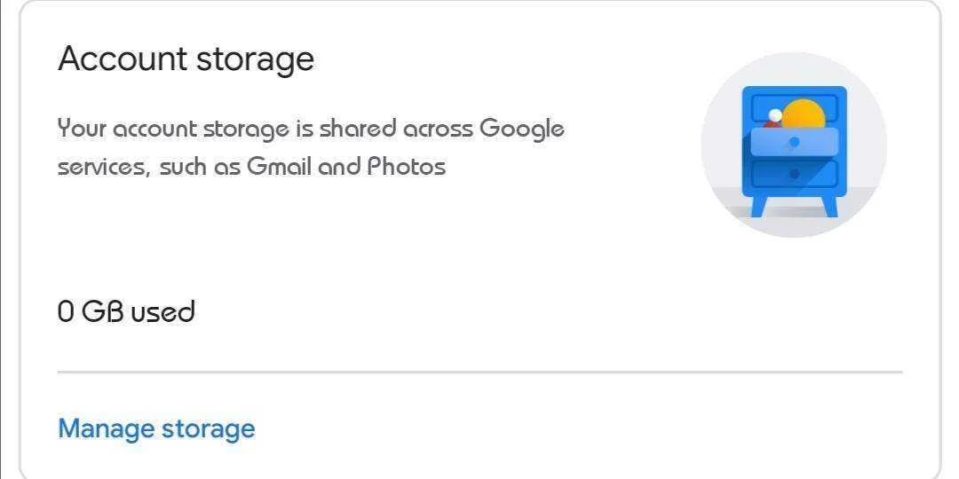Click the cabinet's left leg
This screenshot has width=959, height=479.
tap(757, 207)
